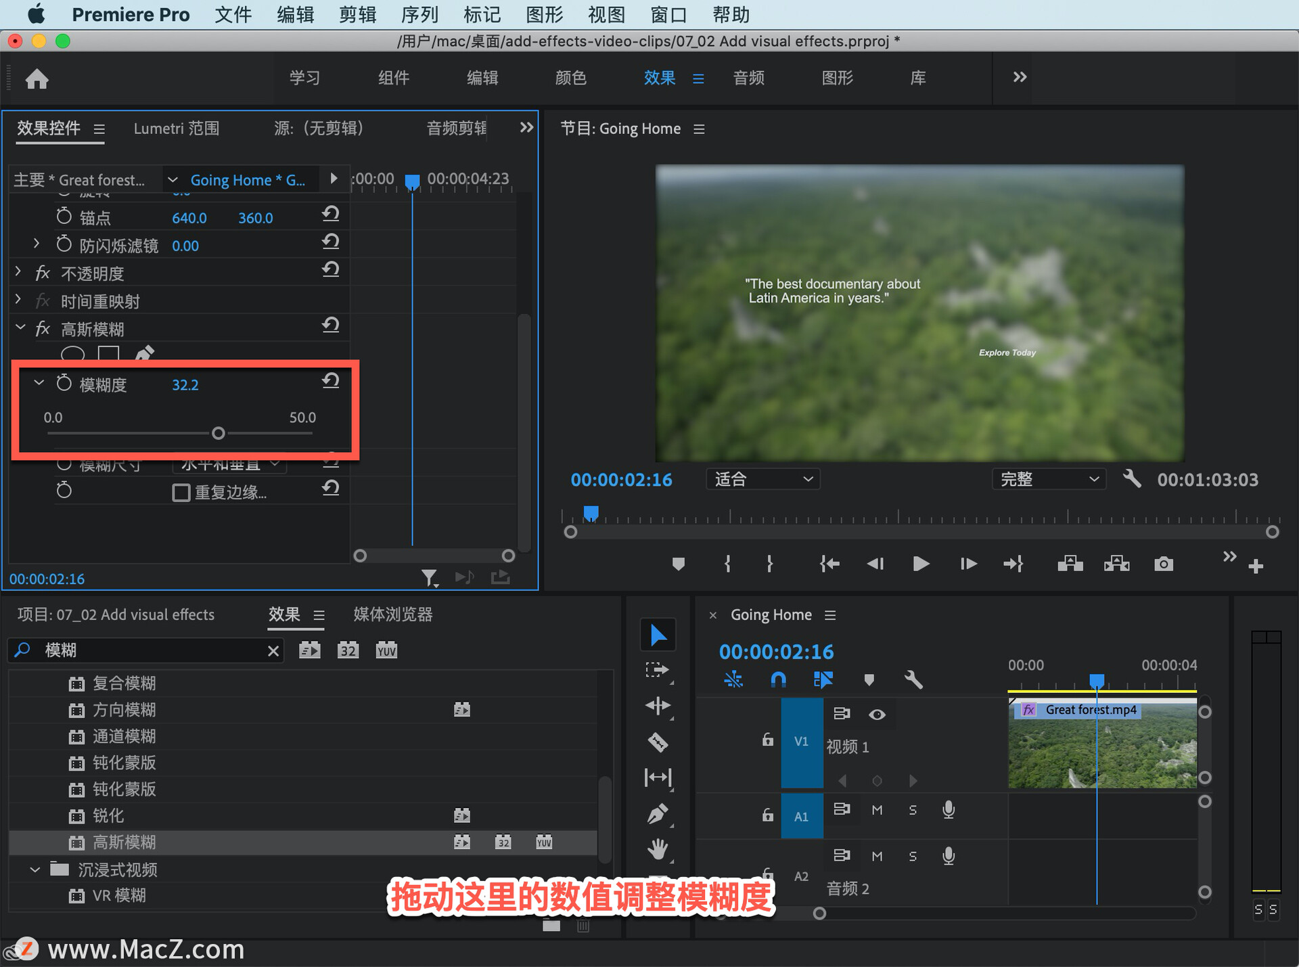The image size is (1299, 967).
Task: Enable the 重复边缘 checkbox
Action: [x=181, y=493]
